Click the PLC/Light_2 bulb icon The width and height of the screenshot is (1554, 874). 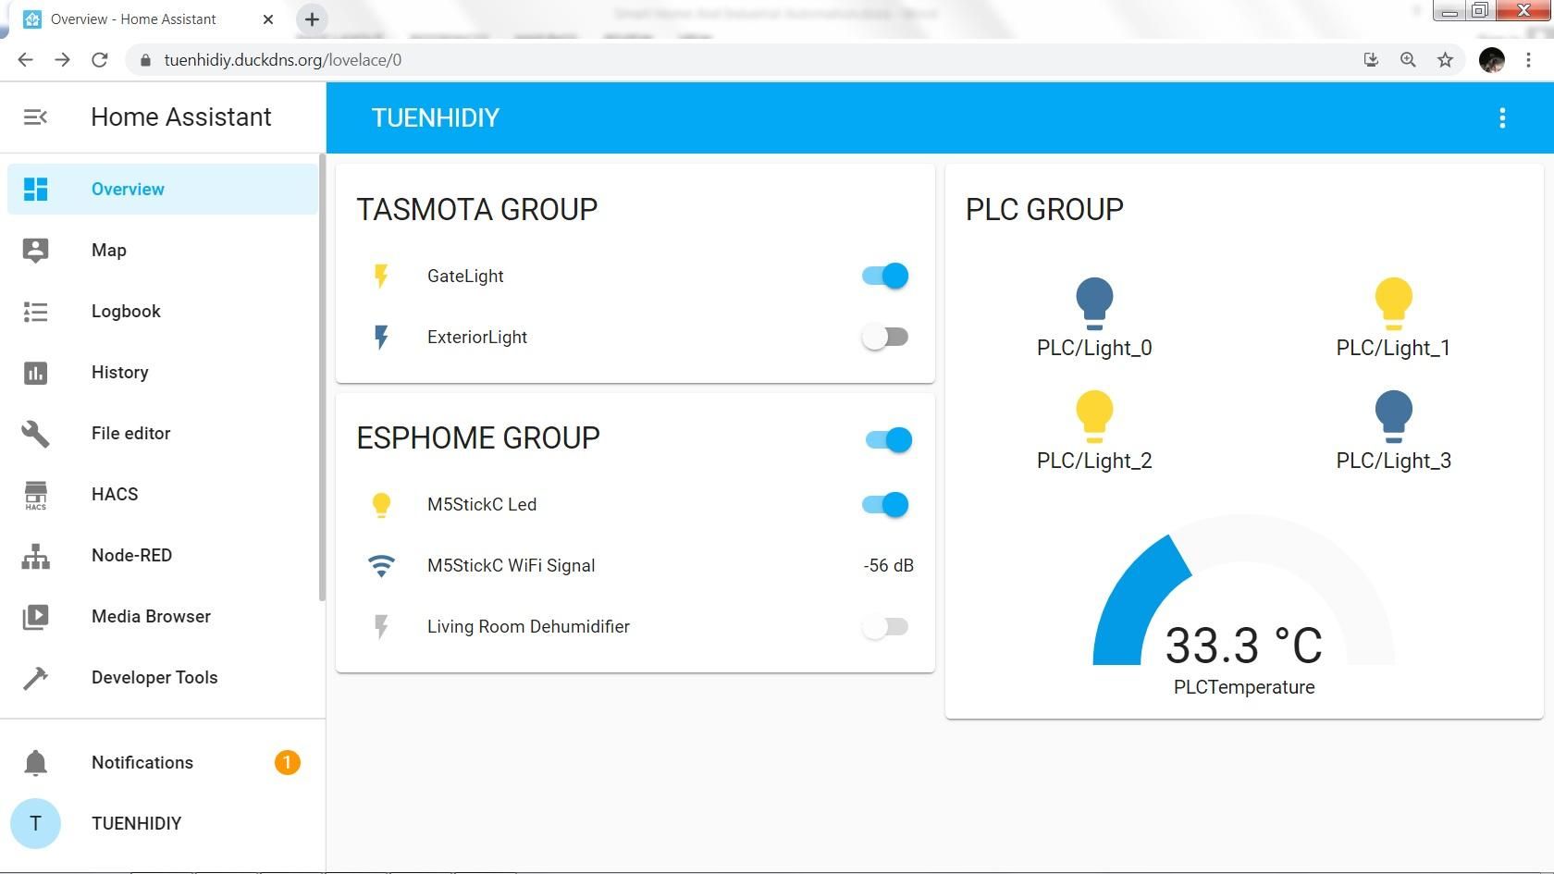(x=1094, y=416)
